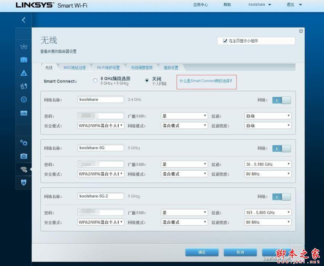Switch to the MAC地址过滤 tab
This screenshot has width=324, height=266.
75,68
